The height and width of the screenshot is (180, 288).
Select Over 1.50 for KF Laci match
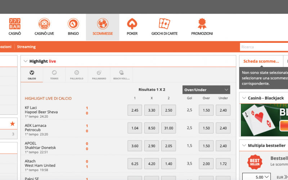tap(206, 110)
